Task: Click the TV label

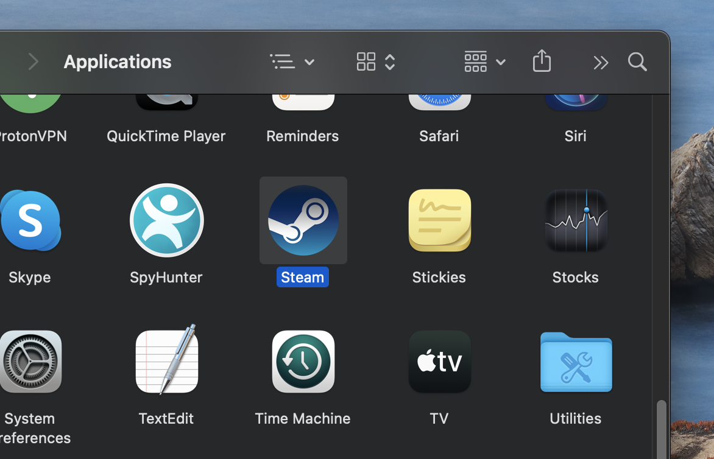Action: point(439,418)
